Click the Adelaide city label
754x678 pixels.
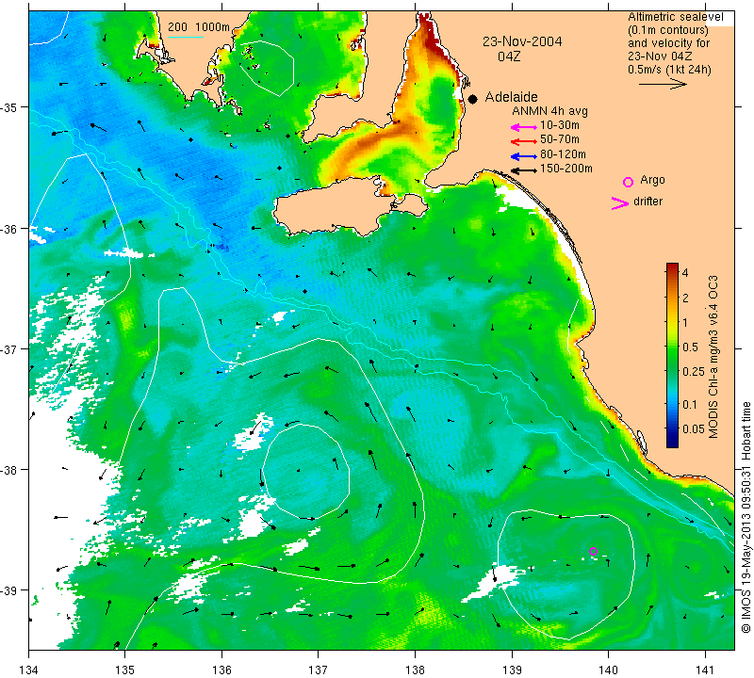click(x=511, y=97)
